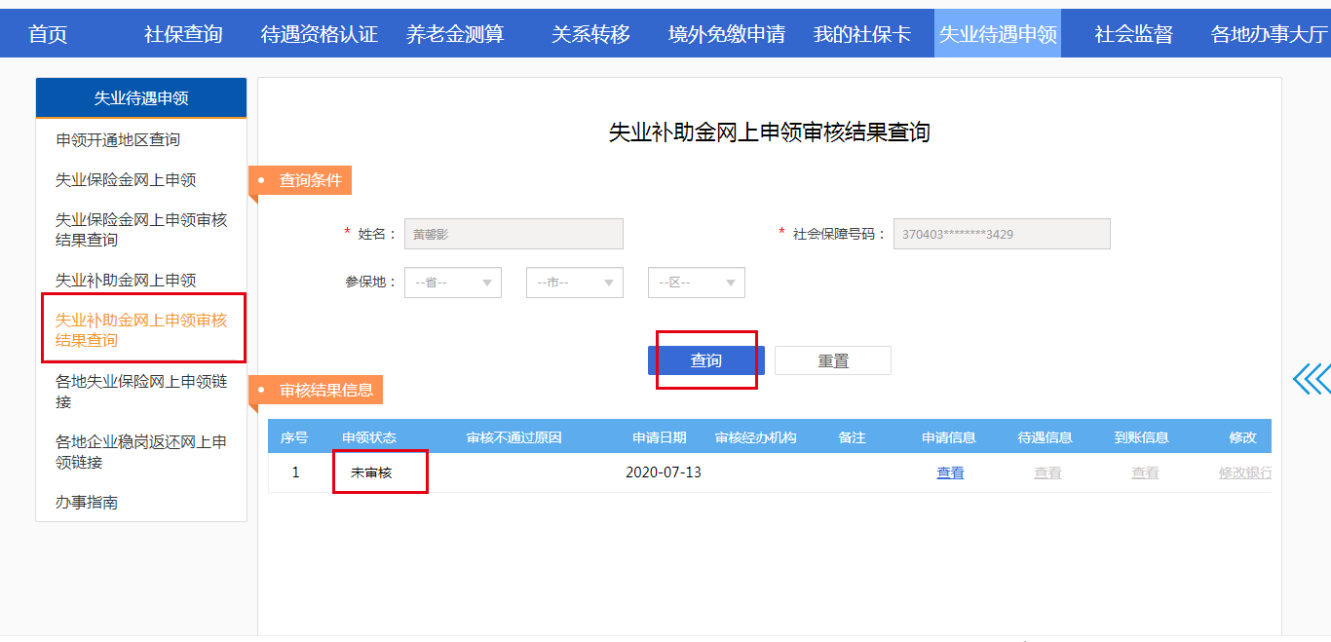Open the 区 district dropdown
Image resolution: width=1331 pixels, height=642 pixels.
[696, 283]
